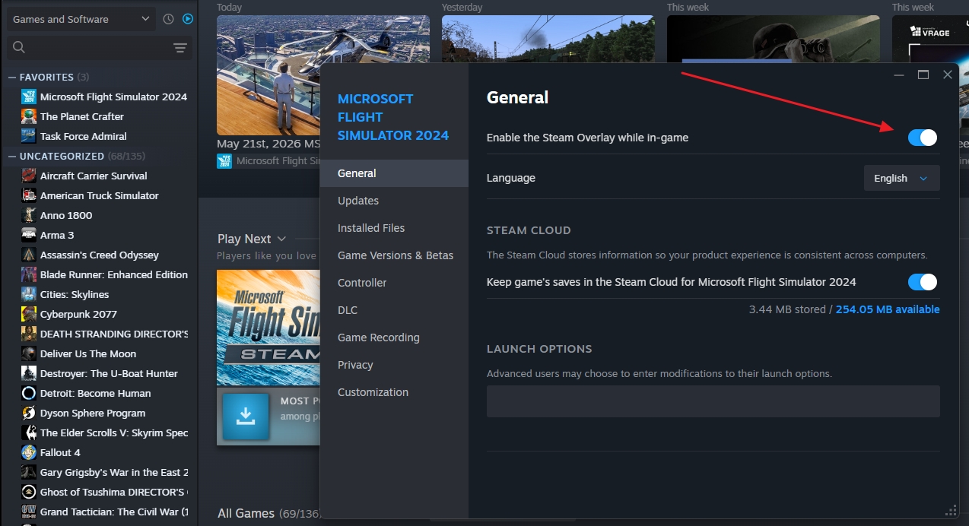The height and width of the screenshot is (526, 969).
Task: Click Anno 1800 game icon
Action: pyautogui.click(x=28, y=215)
